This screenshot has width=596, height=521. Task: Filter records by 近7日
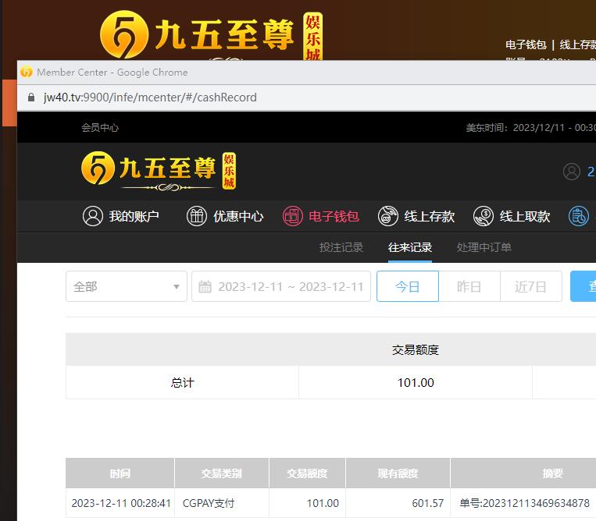[531, 286]
